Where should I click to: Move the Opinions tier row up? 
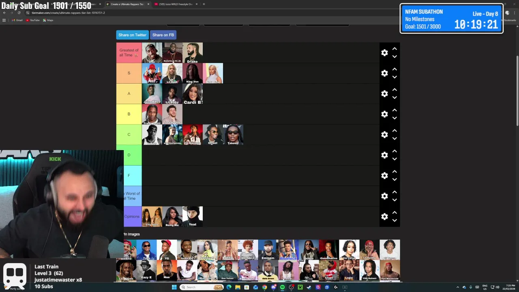click(395, 213)
